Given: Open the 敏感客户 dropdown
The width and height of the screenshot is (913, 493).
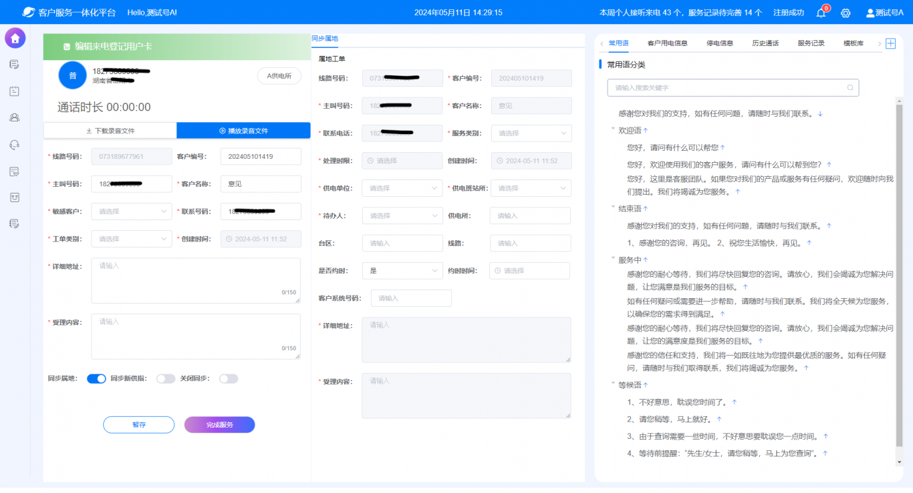Looking at the screenshot, I should pos(132,211).
